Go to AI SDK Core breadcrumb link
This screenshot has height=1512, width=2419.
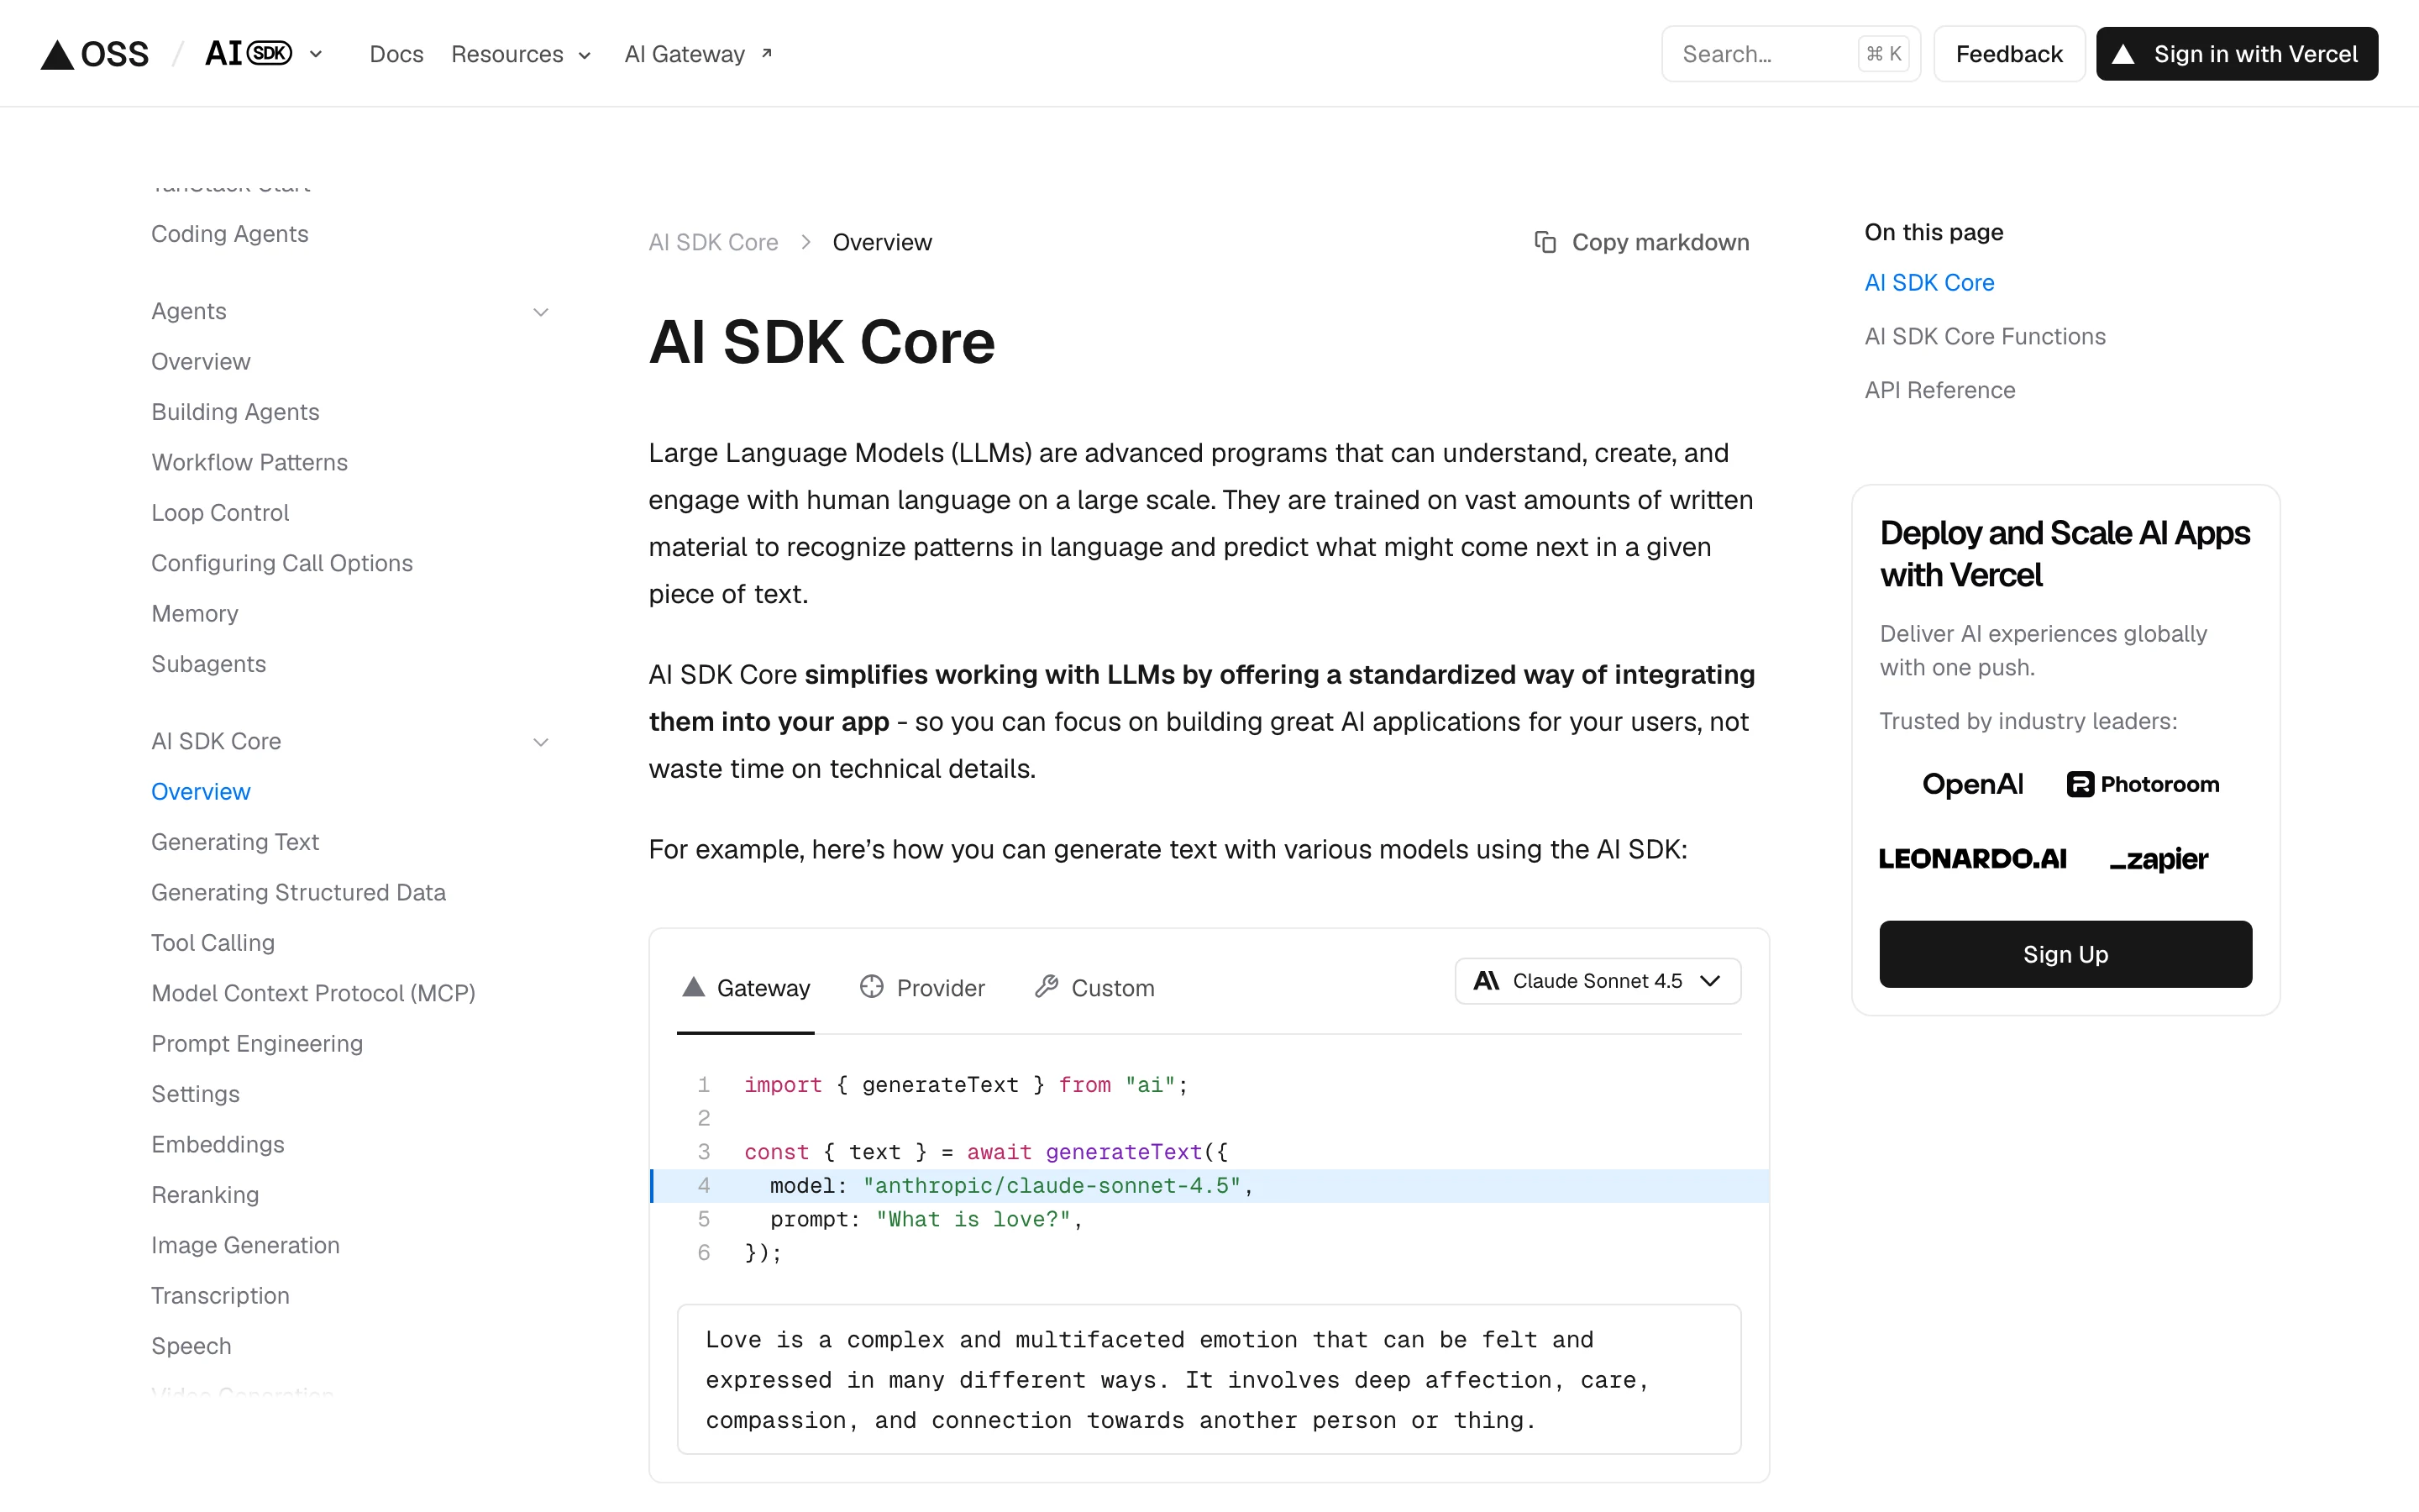tap(713, 242)
